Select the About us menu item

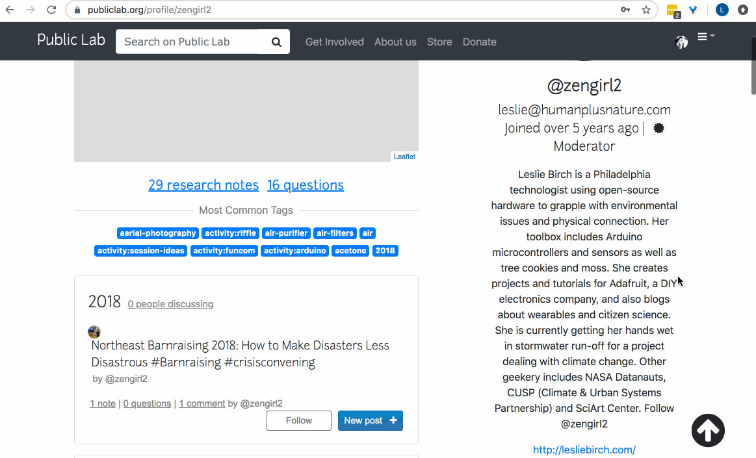395,42
